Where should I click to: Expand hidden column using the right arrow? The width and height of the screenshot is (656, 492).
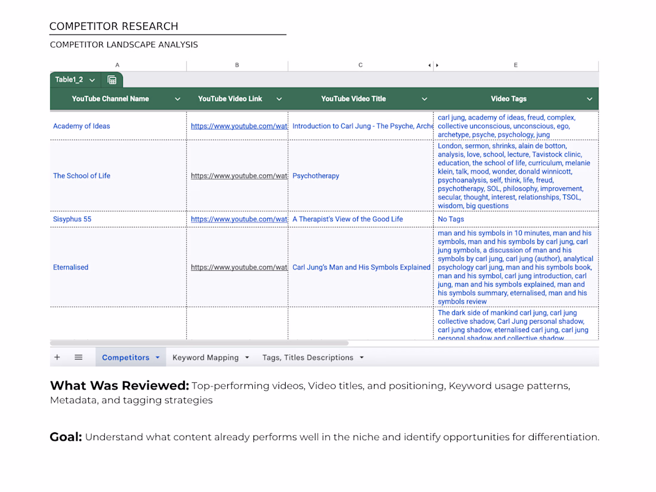click(x=437, y=65)
